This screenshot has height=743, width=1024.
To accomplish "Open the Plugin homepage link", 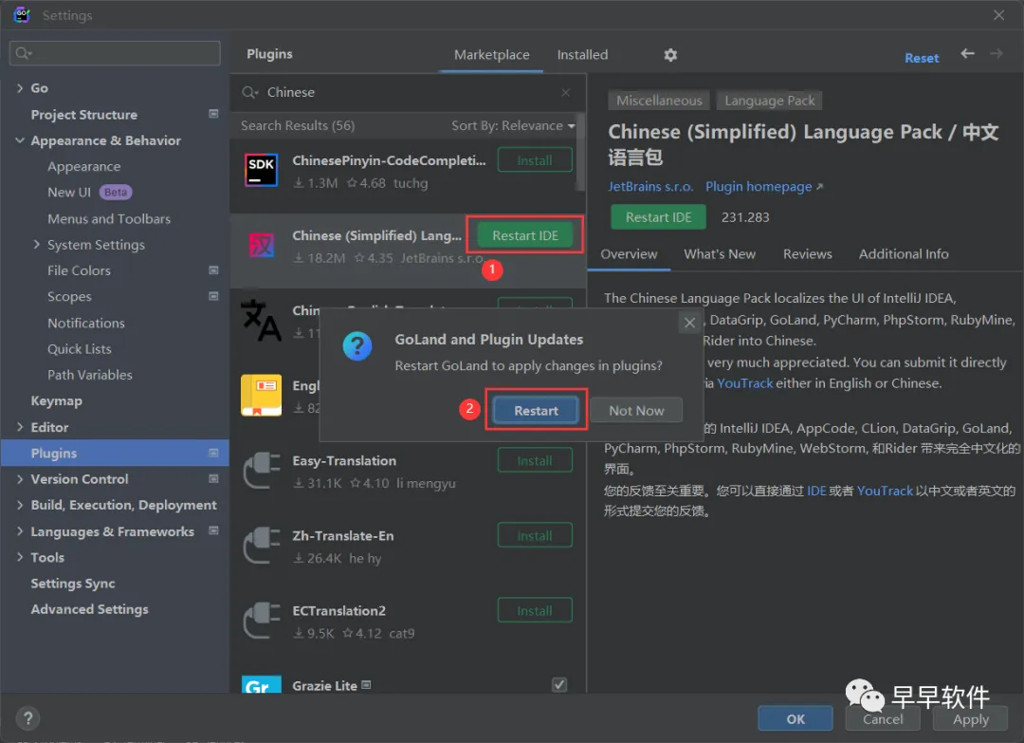I will pyautogui.click(x=764, y=187).
